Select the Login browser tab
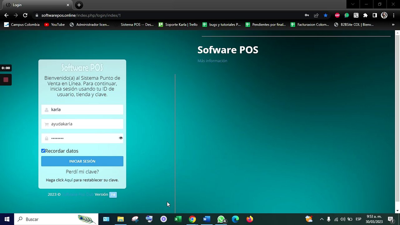 click(37, 5)
